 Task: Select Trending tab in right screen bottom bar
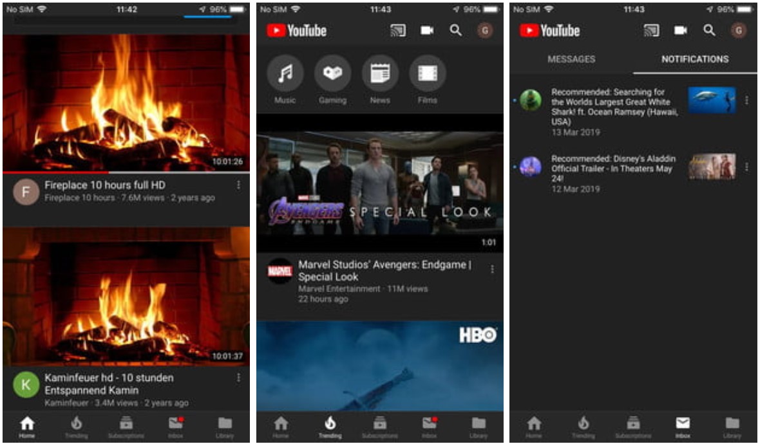point(583,427)
